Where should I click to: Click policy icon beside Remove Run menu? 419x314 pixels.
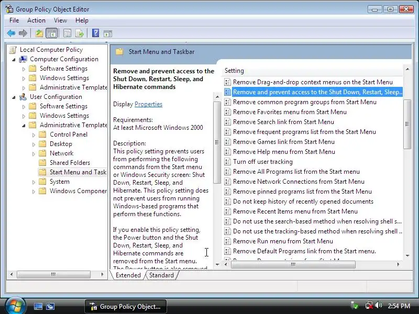[x=227, y=241]
